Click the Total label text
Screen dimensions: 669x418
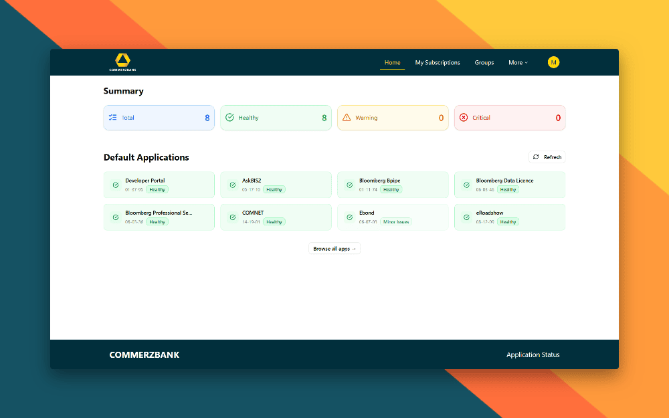click(128, 118)
